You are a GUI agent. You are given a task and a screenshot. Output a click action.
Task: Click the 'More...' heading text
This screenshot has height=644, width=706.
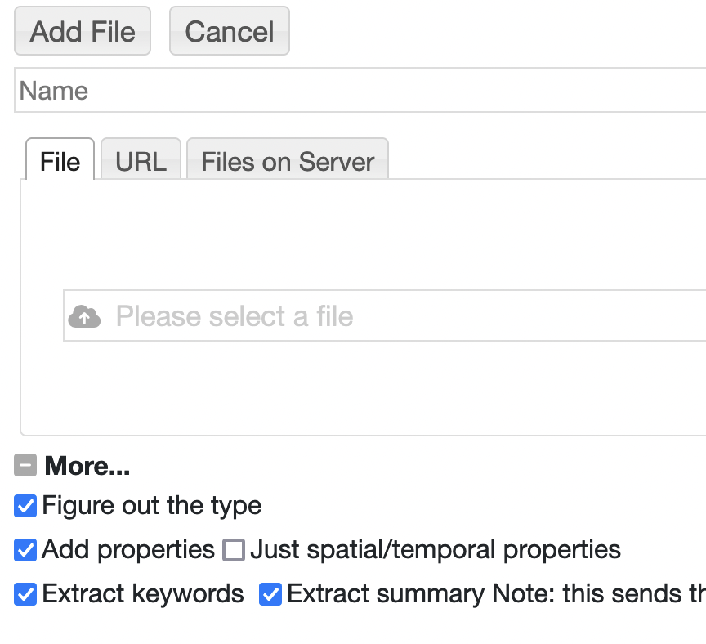87,466
